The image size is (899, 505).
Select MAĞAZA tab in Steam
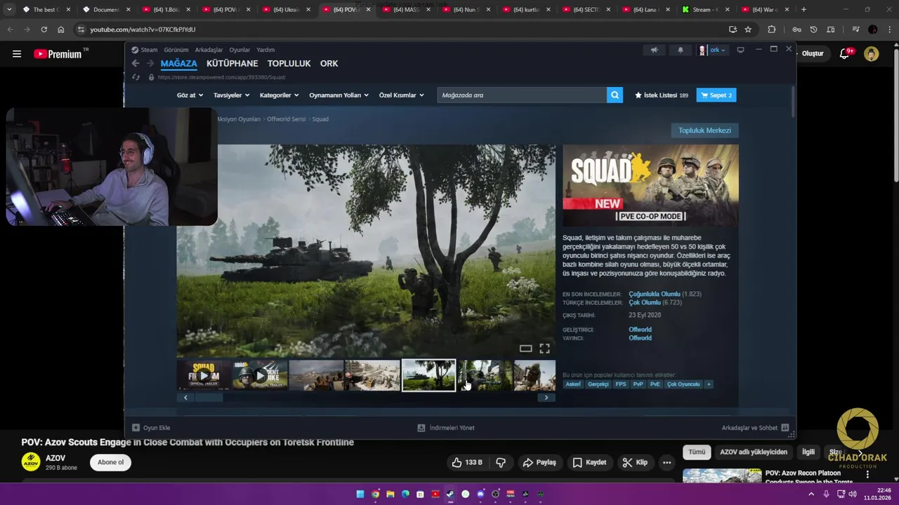(x=178, y=63)
